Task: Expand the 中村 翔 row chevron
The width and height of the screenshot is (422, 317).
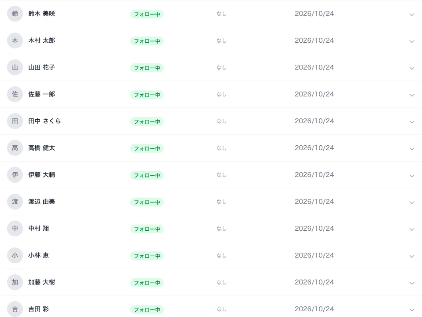Action: (x=411, y=229)
